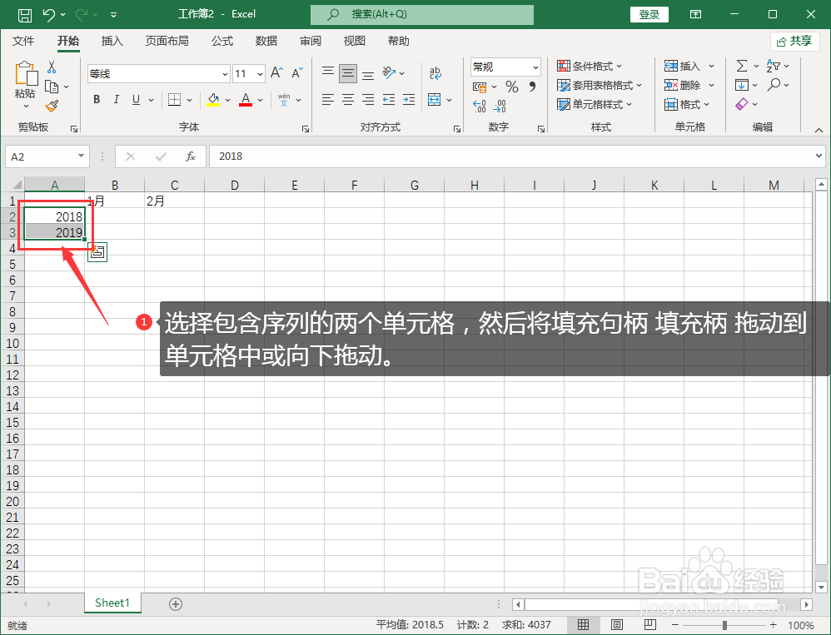Increase decimal places
The height and width of the screenshot is (635, 831).
click(479, 107)
